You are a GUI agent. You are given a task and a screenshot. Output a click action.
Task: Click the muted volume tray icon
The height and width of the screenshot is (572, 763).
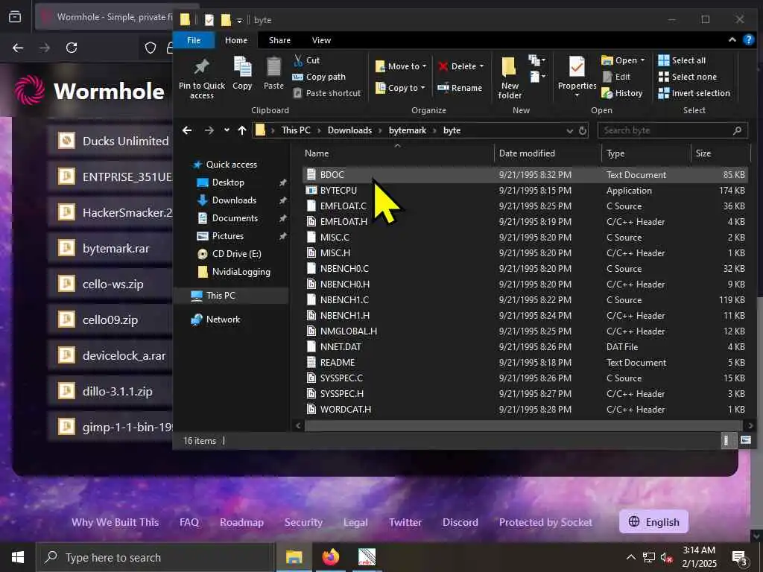pyautogui.click(x=665, y=557)
